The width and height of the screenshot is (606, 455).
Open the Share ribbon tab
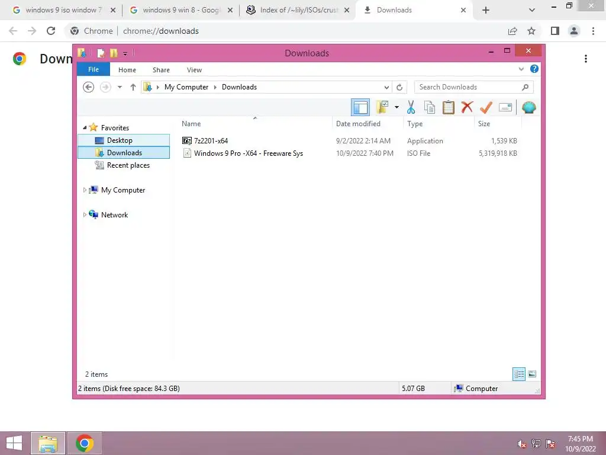point(161,70)
